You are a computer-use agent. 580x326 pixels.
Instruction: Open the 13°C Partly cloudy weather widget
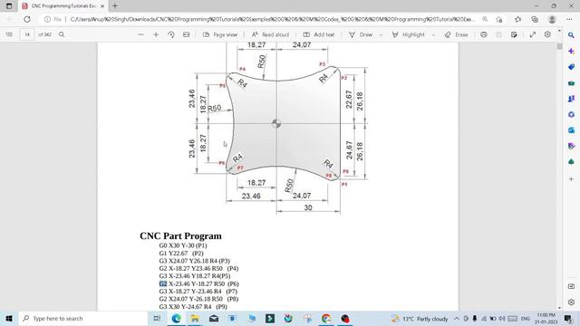420,318
